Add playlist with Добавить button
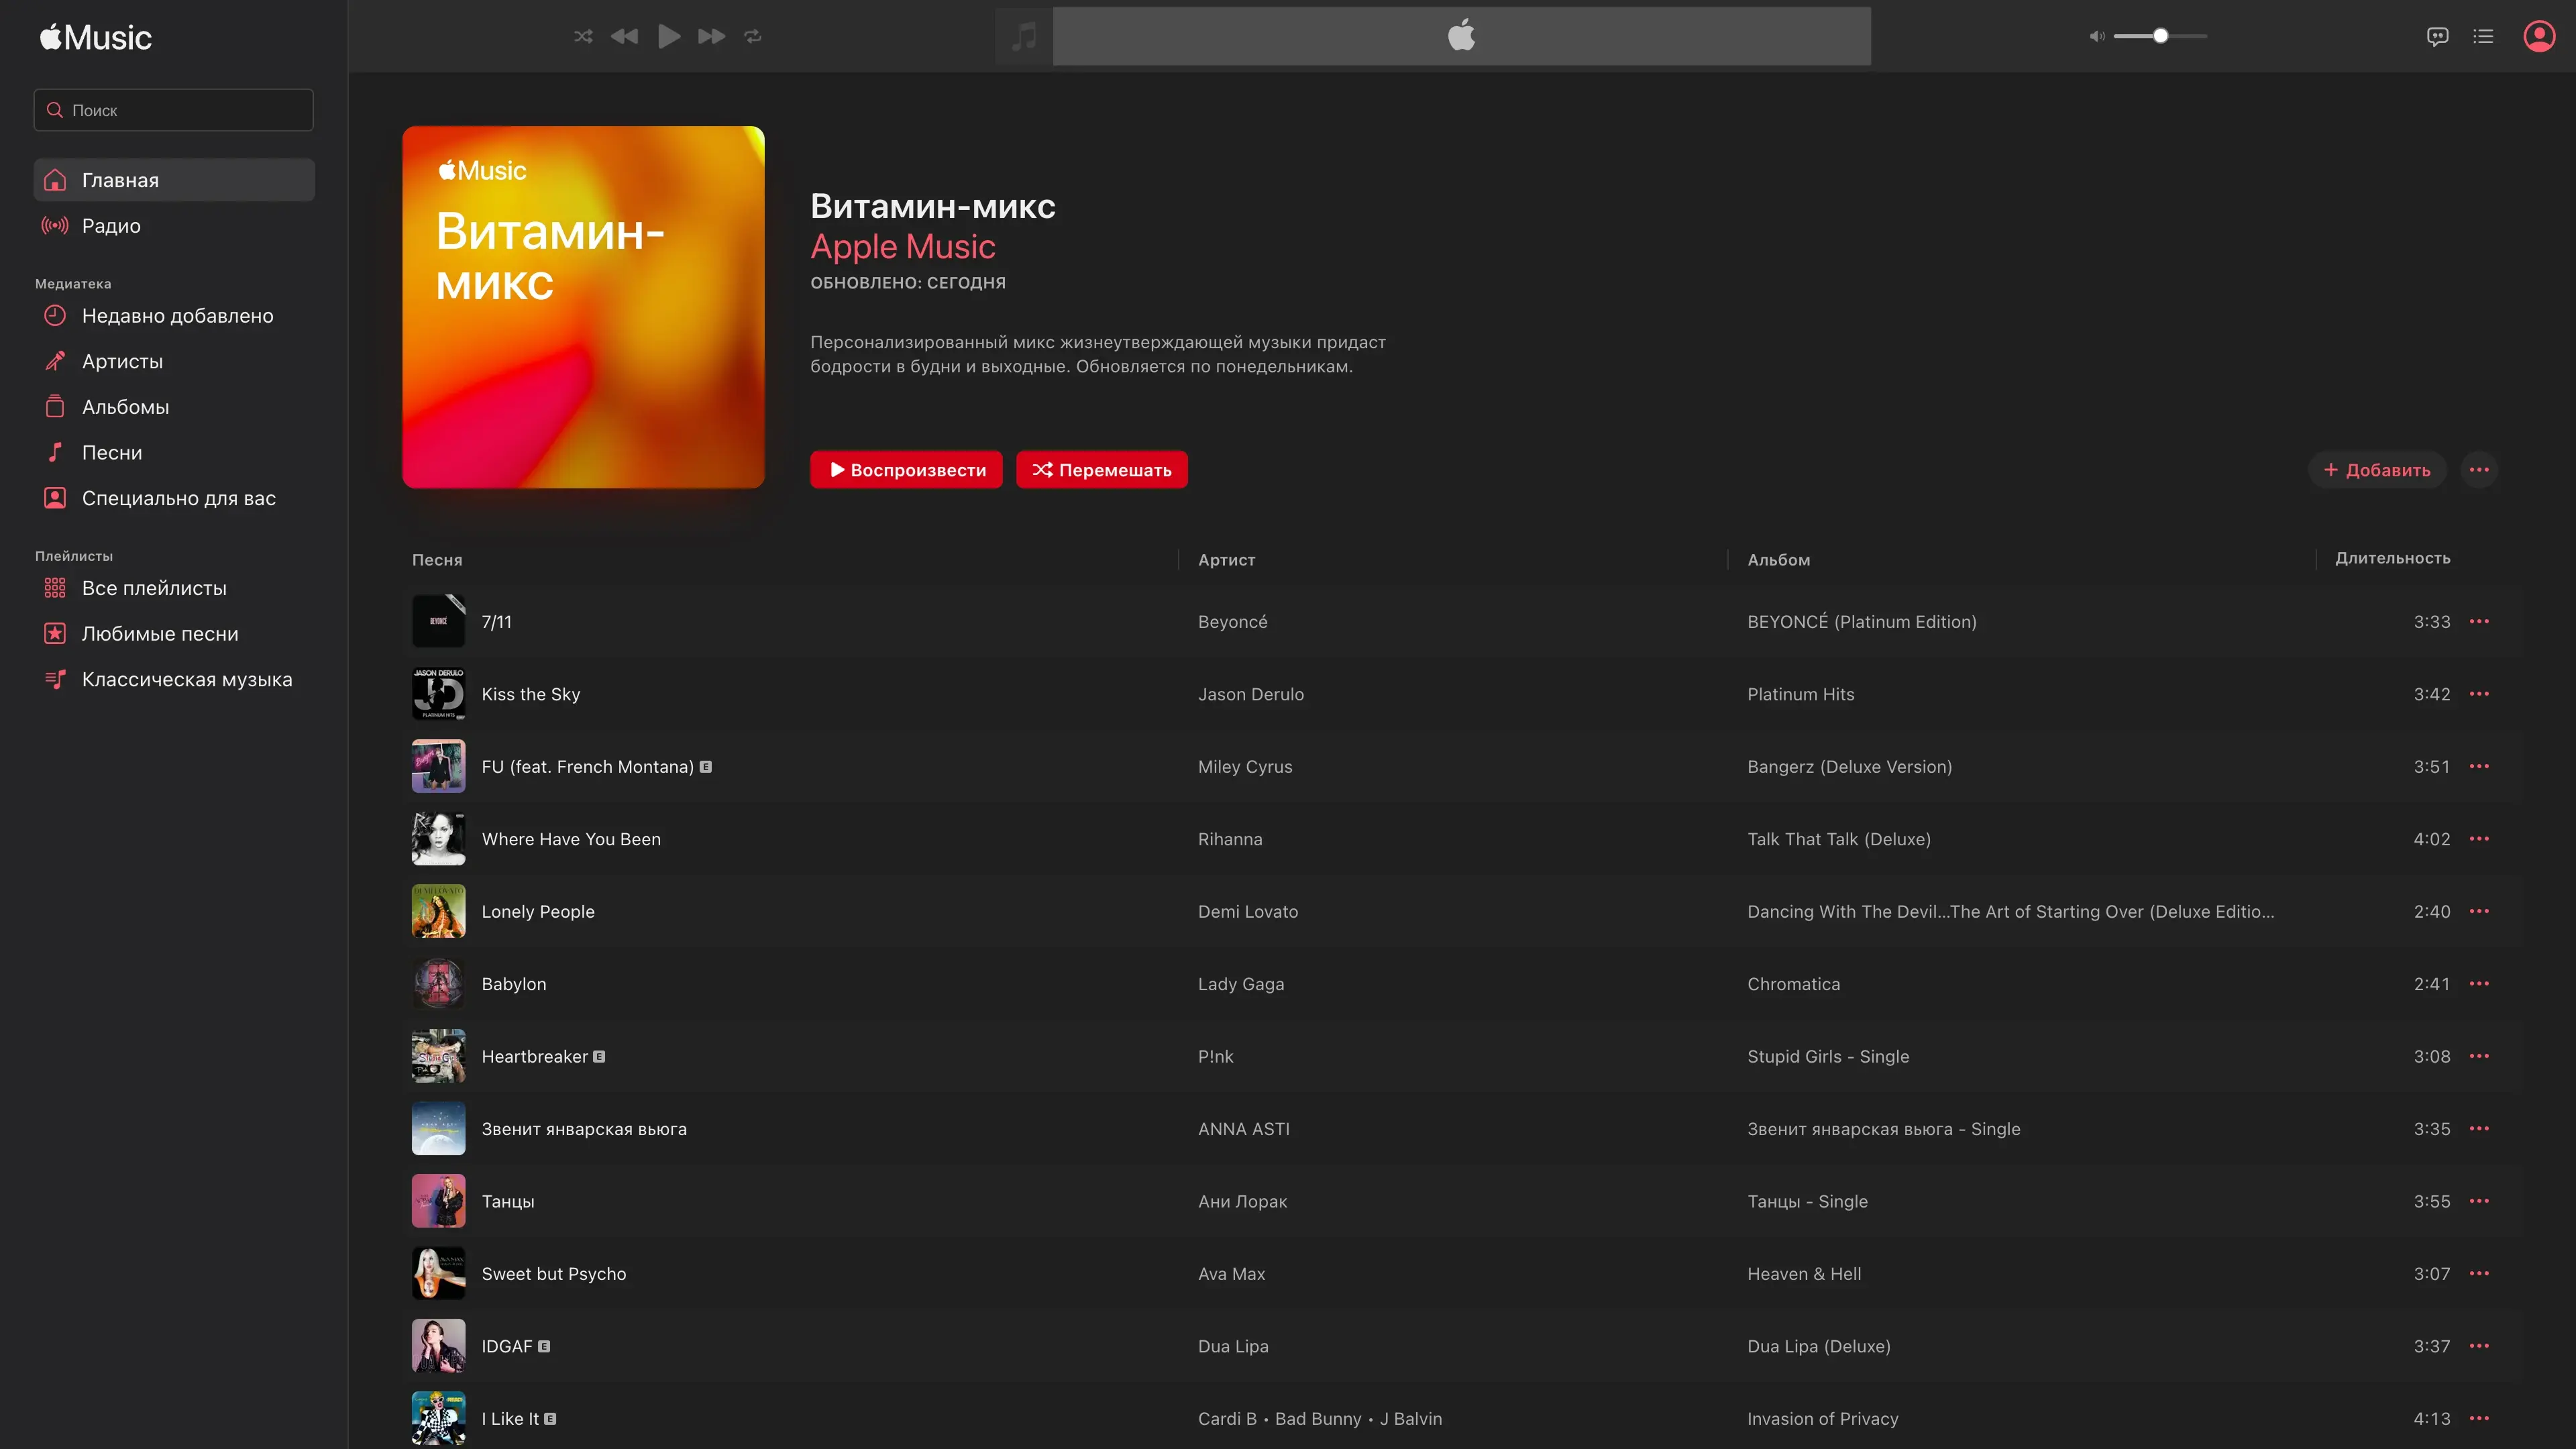Viewport: 2576px width, 1449px height. [2376, 470]
